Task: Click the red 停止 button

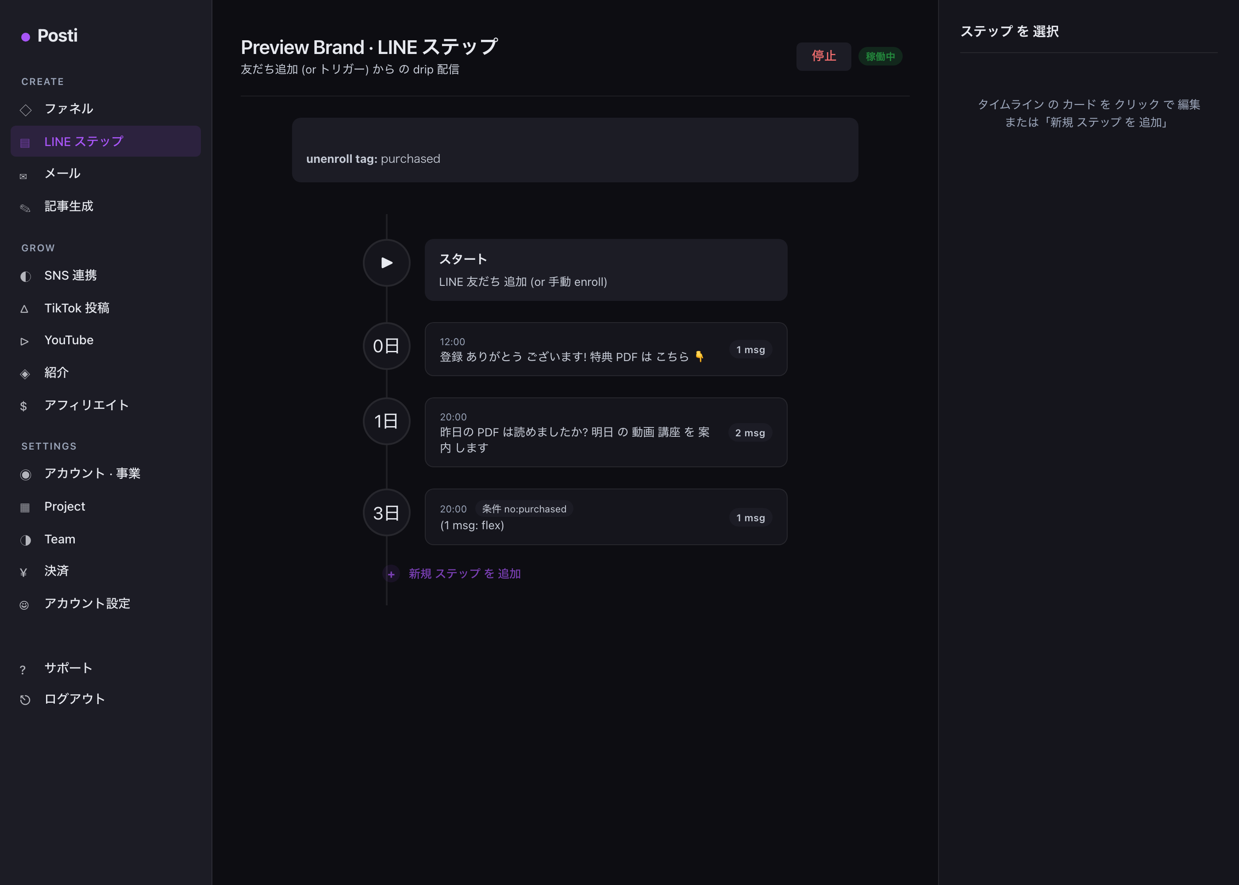Action: (823, 56)
